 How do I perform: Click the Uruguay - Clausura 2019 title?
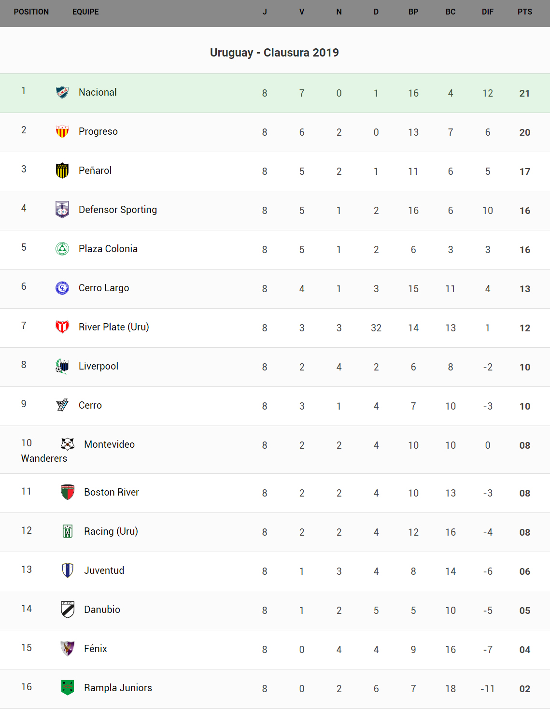click(x=274, y=53)
